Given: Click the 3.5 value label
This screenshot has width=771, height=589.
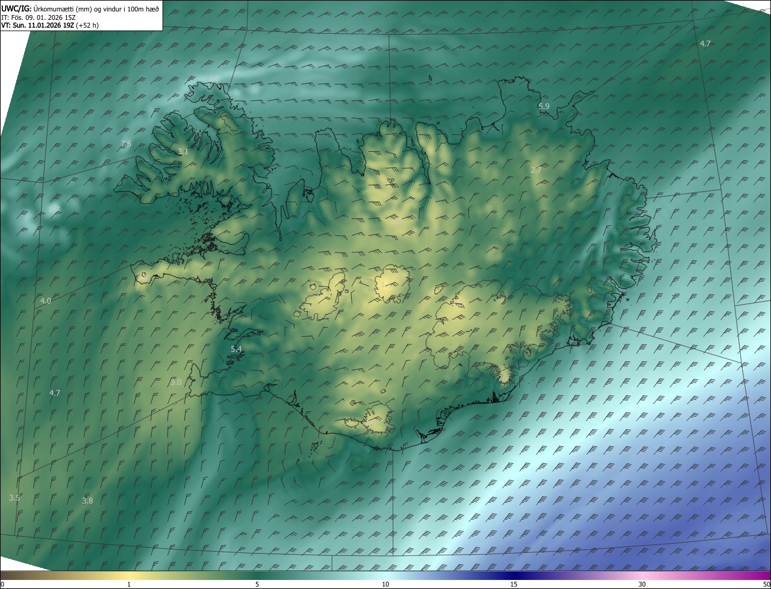Looking at the screenshot, I should coord(15,498).
